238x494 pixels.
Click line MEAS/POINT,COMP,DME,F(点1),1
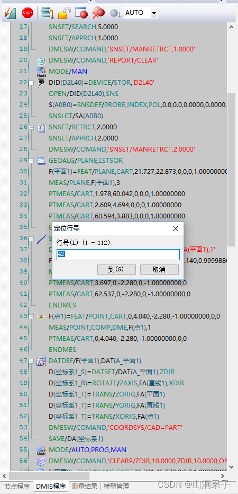(99, 328)
